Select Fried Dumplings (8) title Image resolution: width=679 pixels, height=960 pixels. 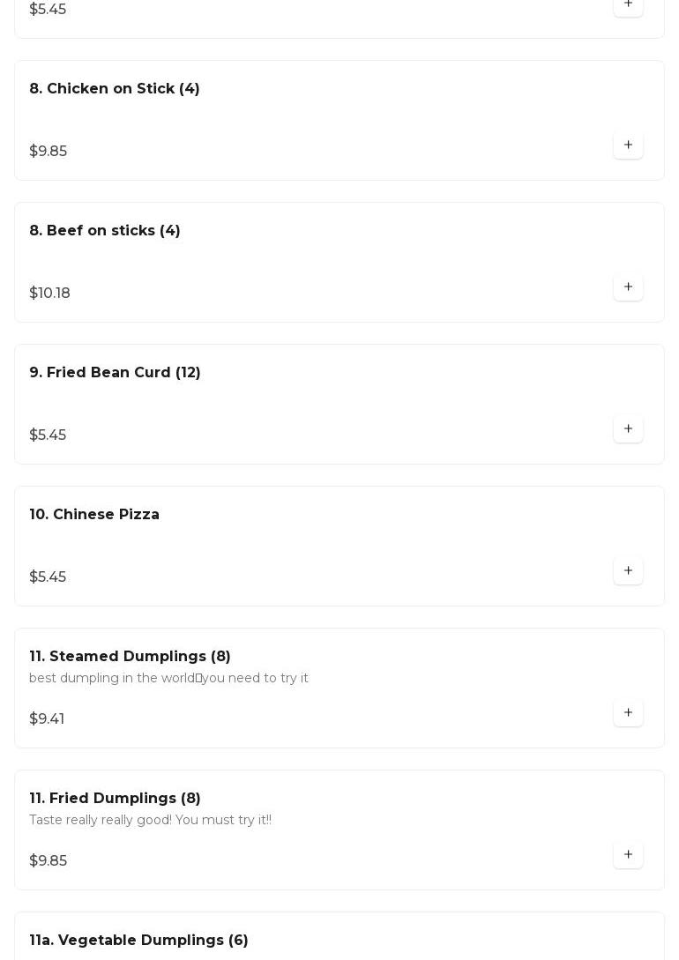[x=115, y=799]
